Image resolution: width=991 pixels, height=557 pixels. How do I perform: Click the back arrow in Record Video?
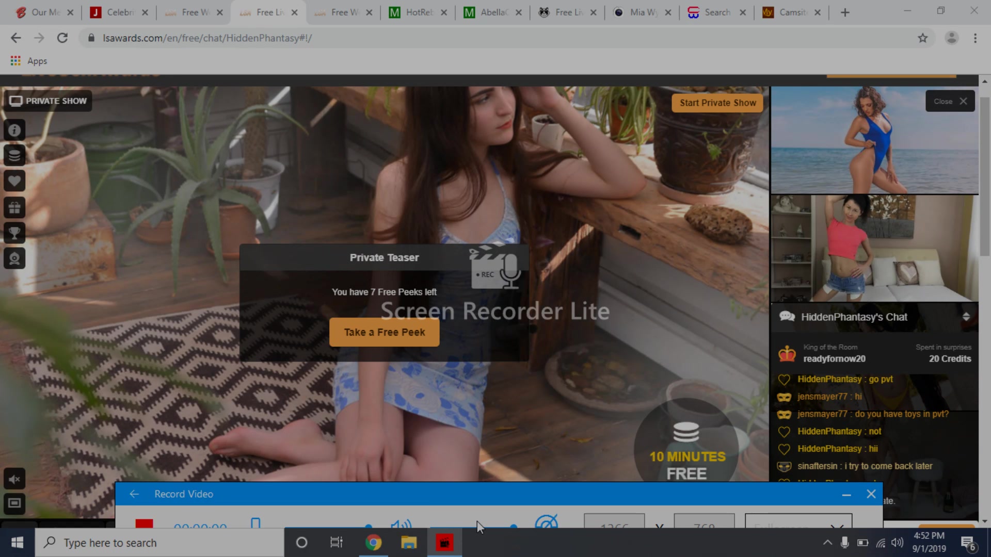coord(134,494)
